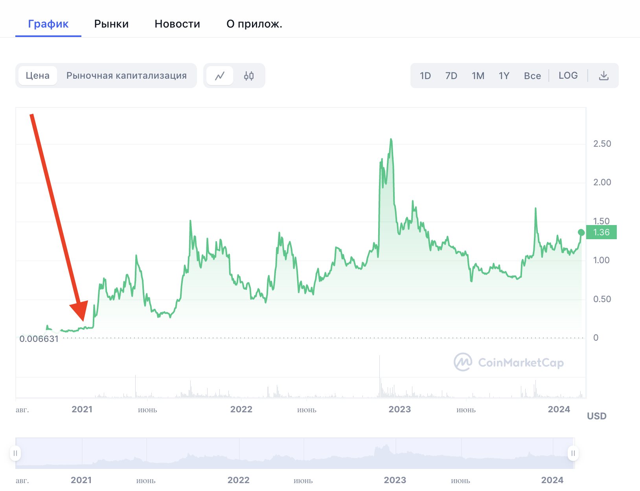
Task: Choose the 1M time range
Action: [x=478, y=76]
